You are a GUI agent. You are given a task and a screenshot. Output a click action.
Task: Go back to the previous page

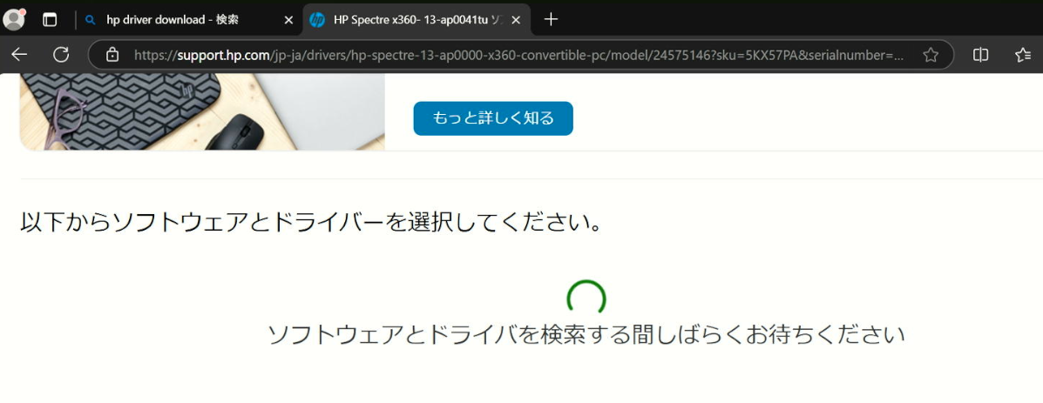pos(19,55)
